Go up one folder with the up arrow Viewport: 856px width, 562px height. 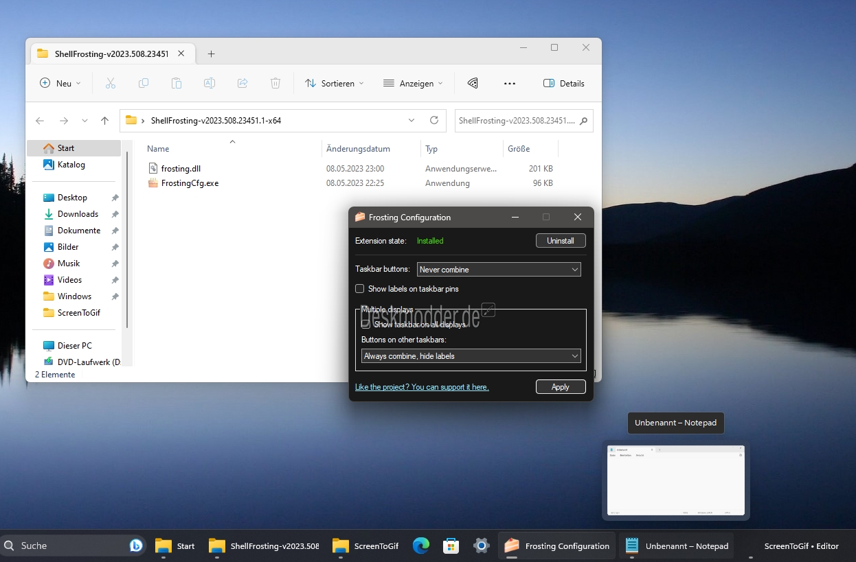click(x=104, y=121)
